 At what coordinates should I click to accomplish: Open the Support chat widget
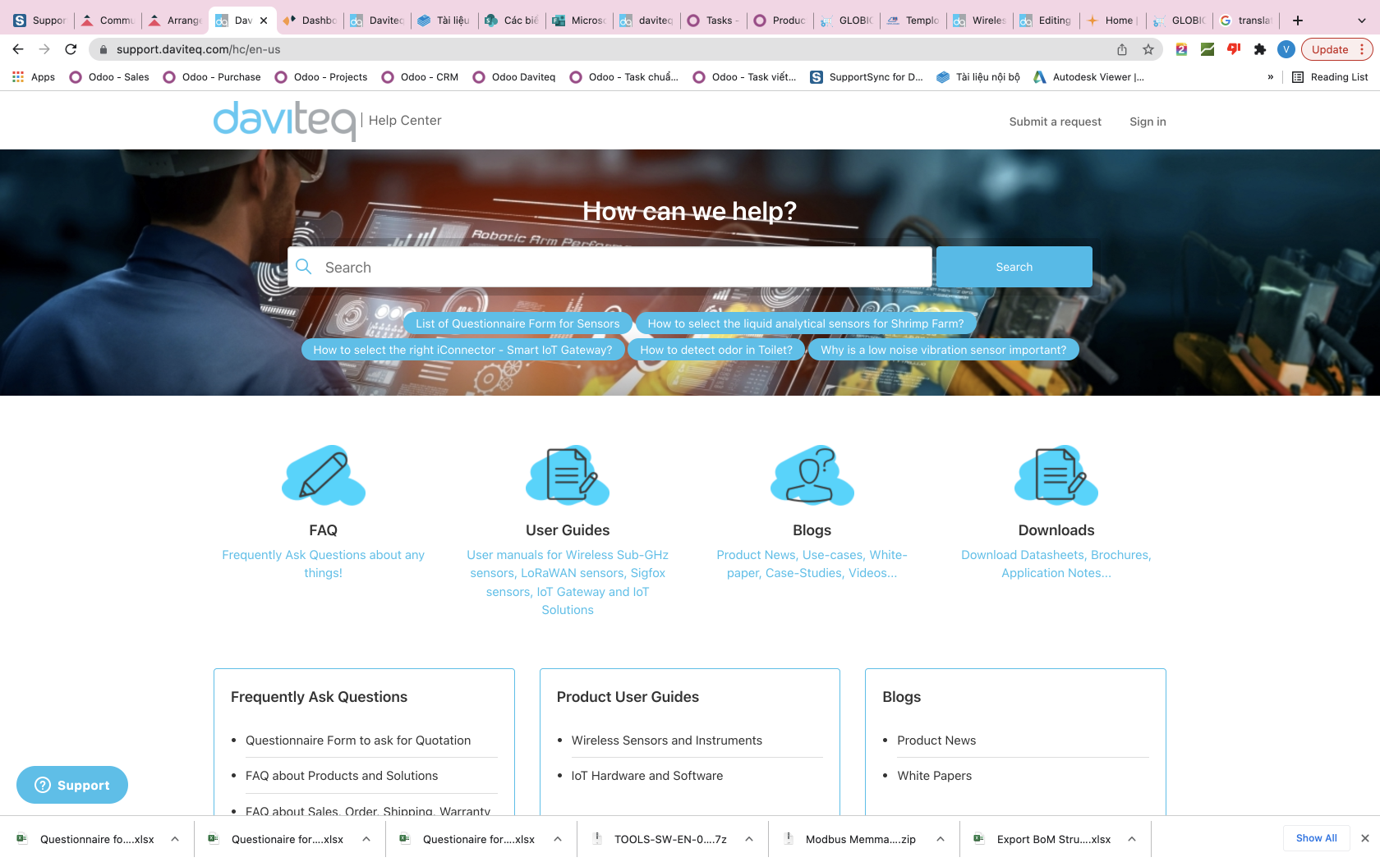click(x=72, y=785)
